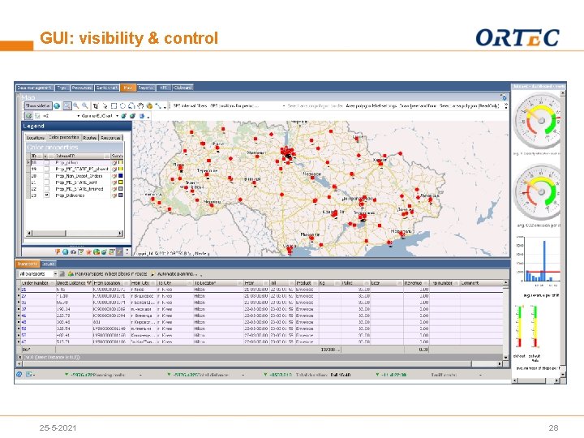The image size is (584, 438).
Task: Toggle checkbox for legend row 19
Action: 46,169
